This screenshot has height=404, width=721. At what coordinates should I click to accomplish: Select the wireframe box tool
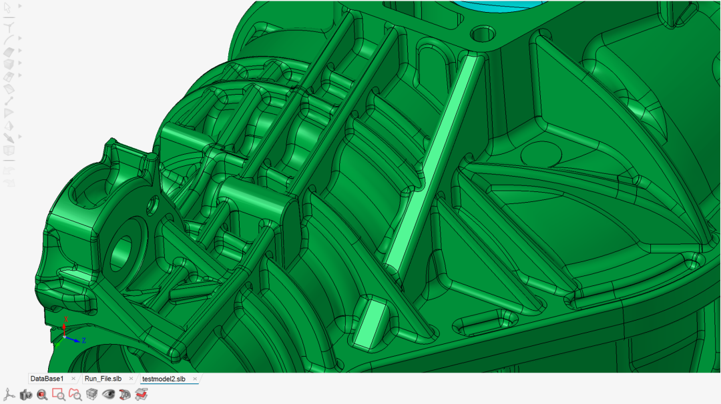9,151
